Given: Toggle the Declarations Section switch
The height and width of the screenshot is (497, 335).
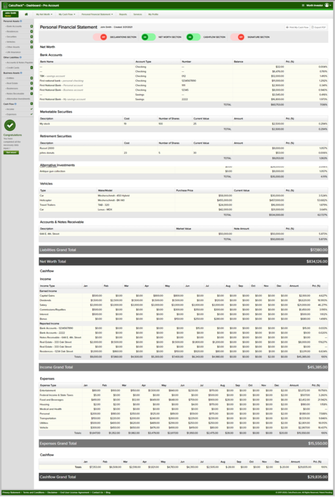Looking at the screenshot, I should point(100,37).
